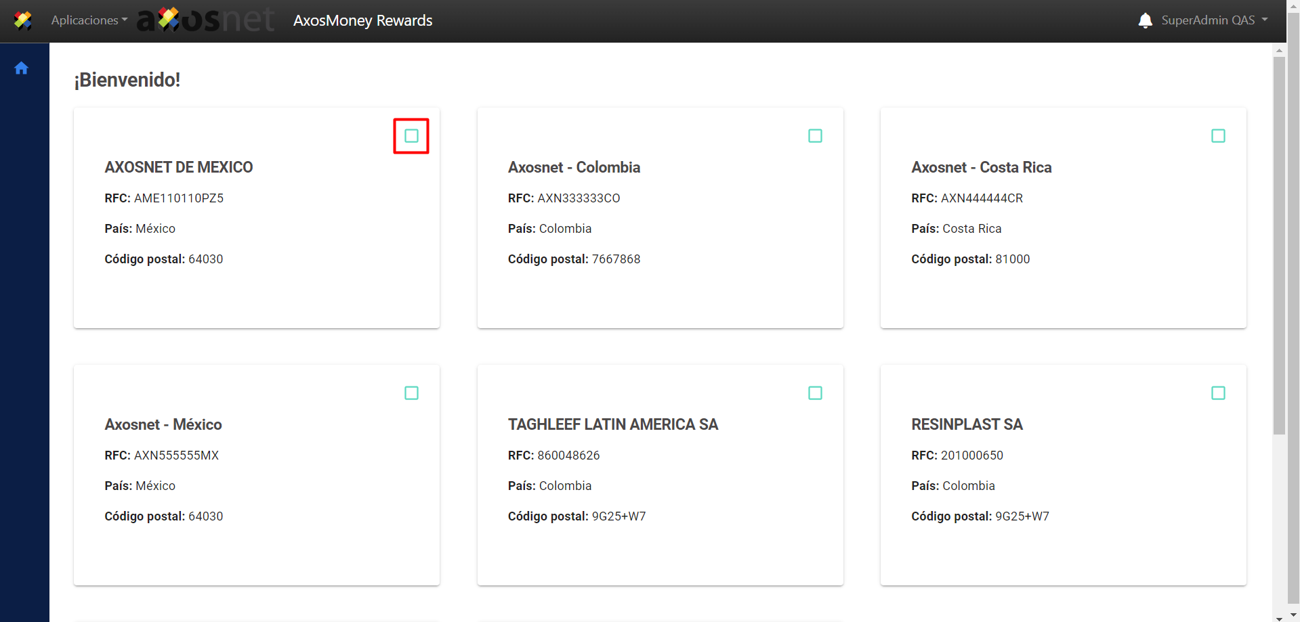Click the notification bell icon
The height and width of the screenshot is (622, 1300).
click(x=1145, y=20)
